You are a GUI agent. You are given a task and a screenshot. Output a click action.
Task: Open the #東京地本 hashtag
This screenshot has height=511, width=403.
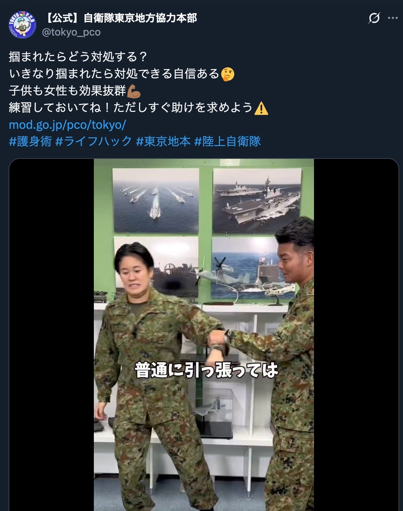pos(163,141)
